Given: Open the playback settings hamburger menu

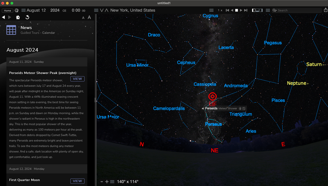Looking at the screenshot, I should [x=212, y=10].
